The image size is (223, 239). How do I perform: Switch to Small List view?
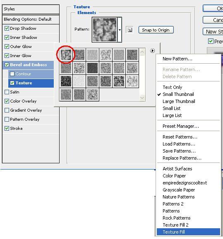click(189, 108)
